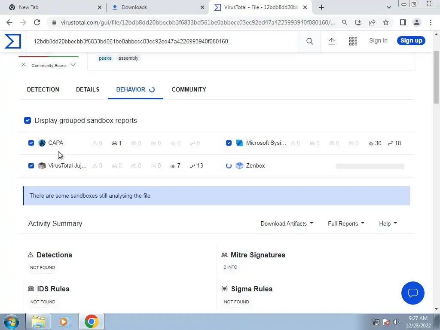Click the Community Score checkmark vote icon

(73, 65)
